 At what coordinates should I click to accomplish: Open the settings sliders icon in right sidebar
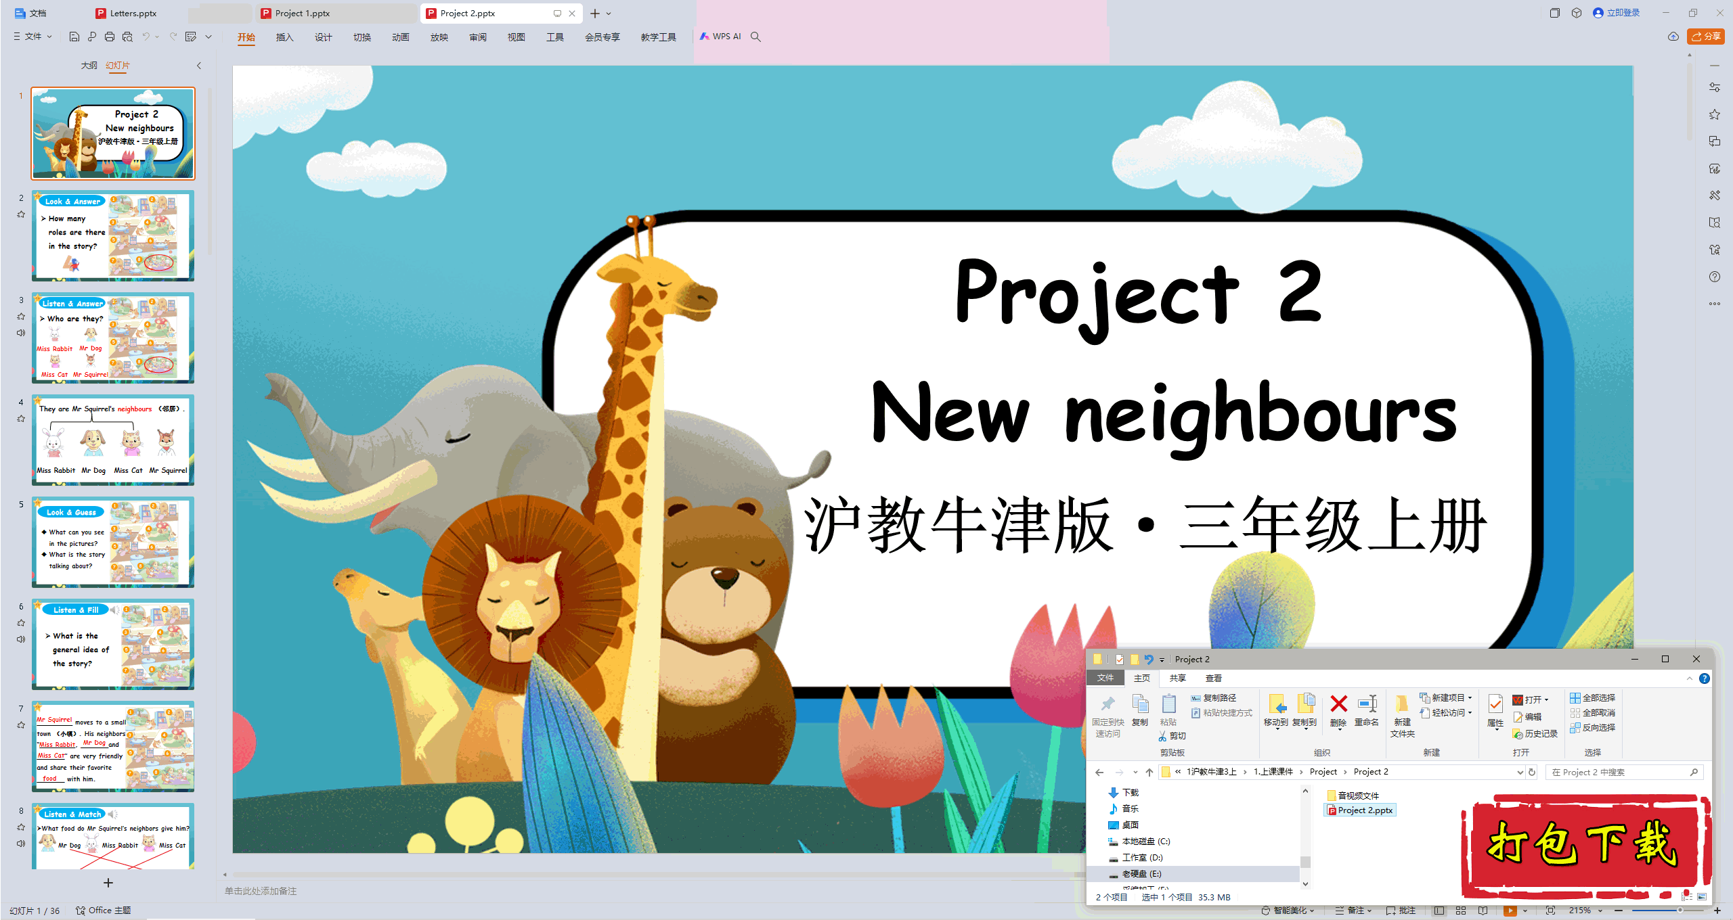[1714, 87]
